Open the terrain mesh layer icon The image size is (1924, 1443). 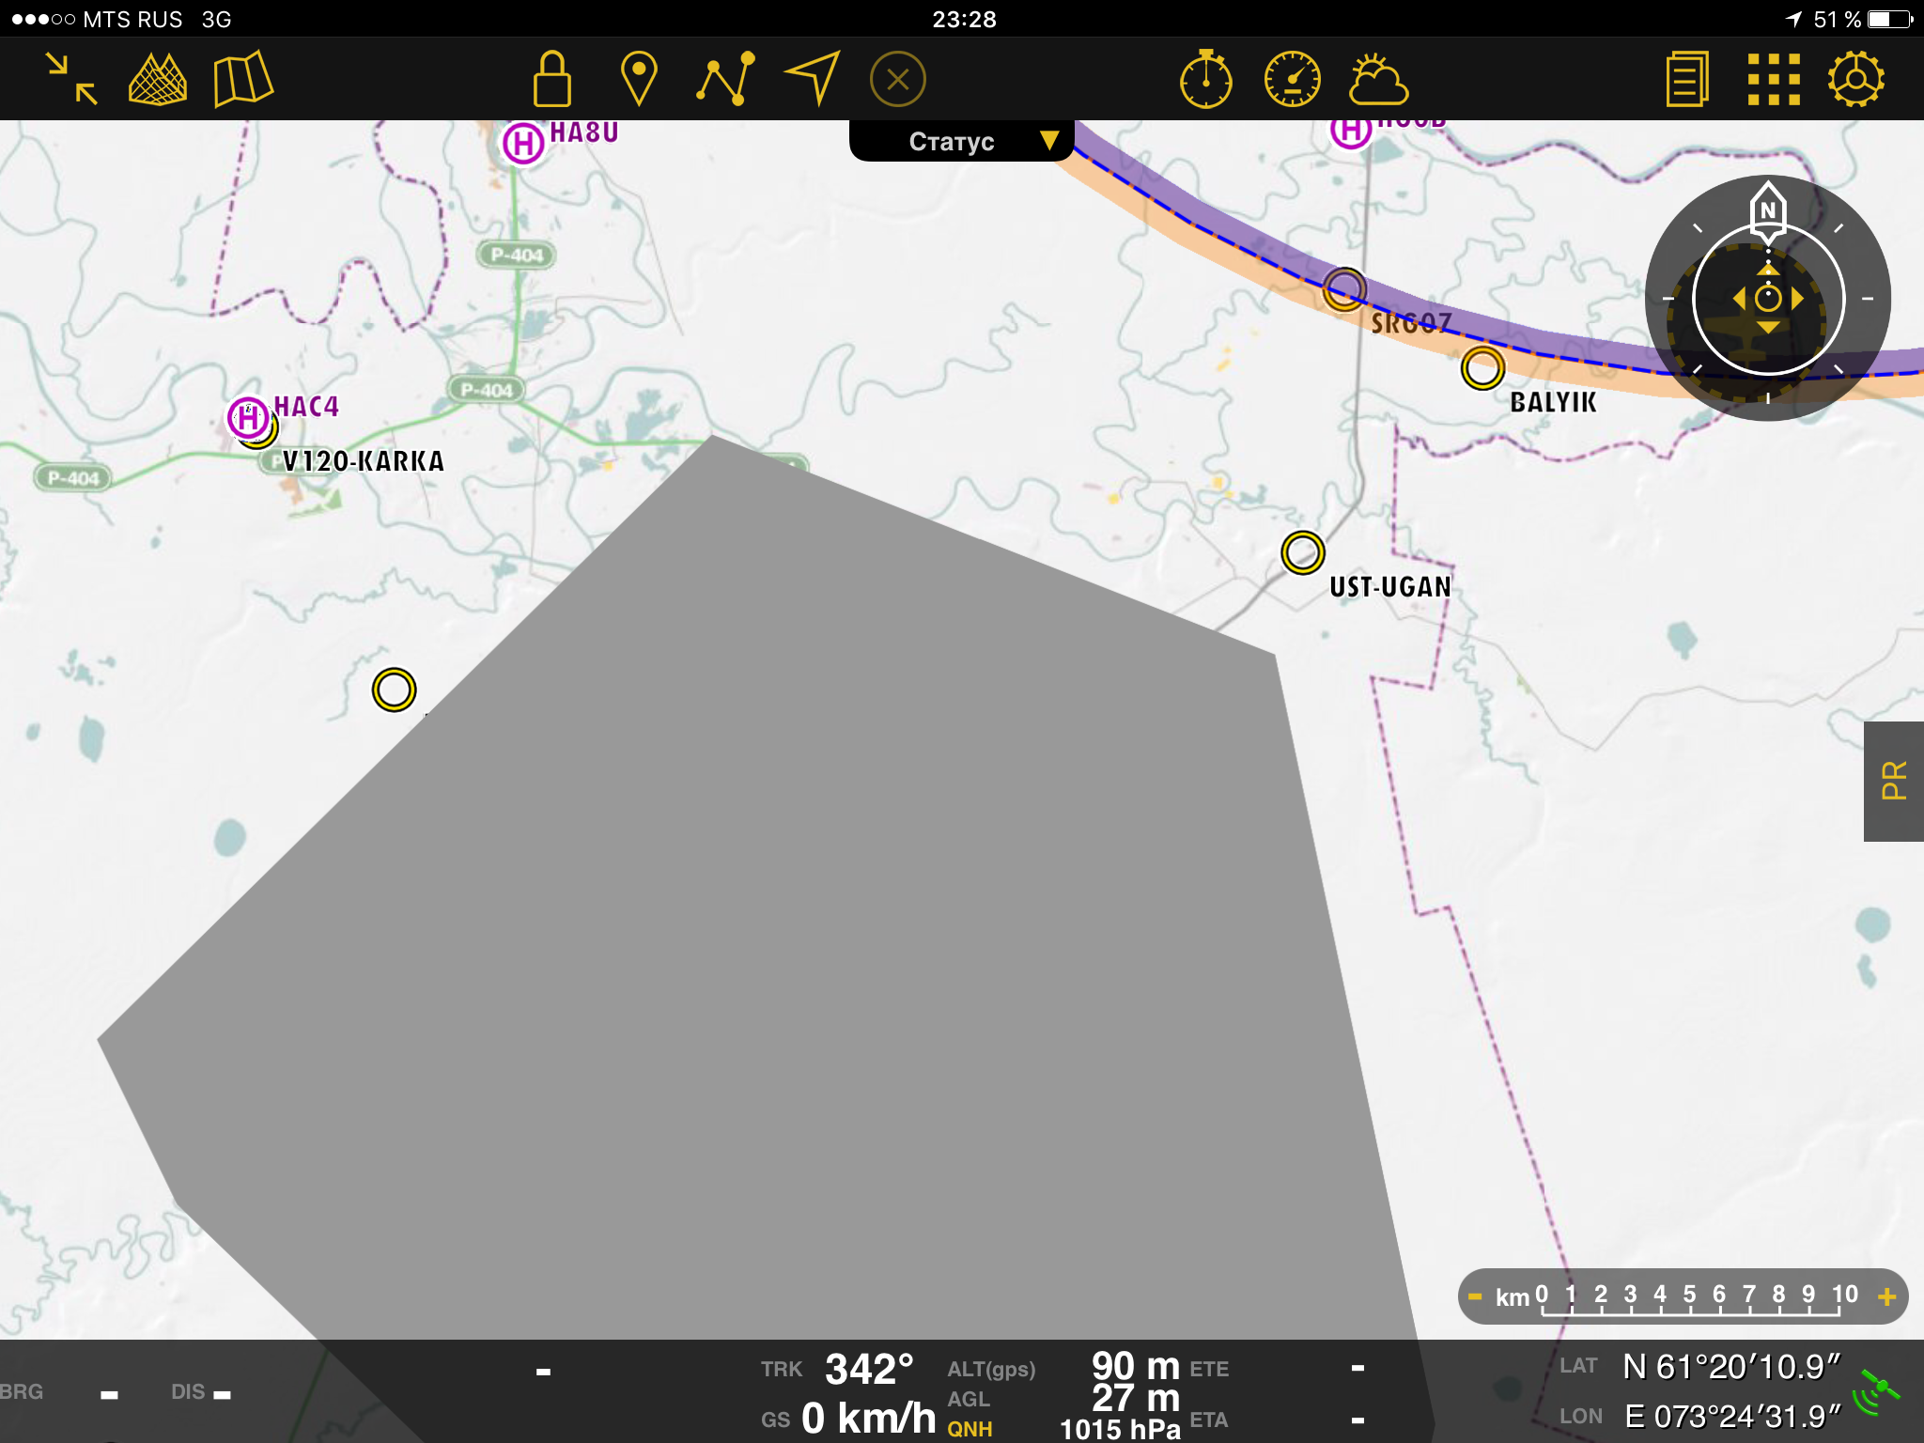click(157, 79)
